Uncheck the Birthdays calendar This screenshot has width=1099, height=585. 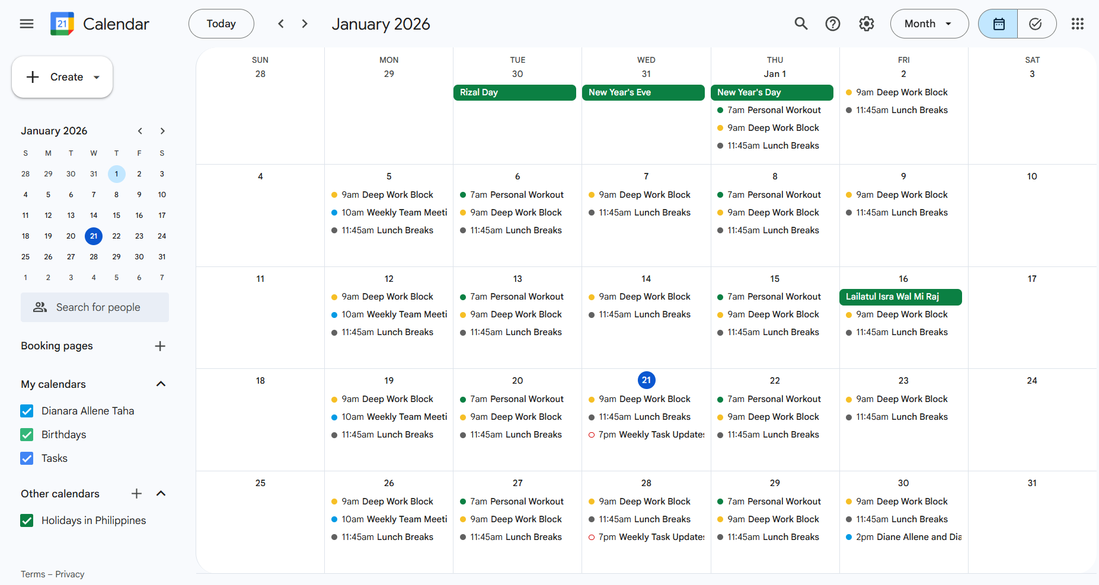pos(27,435)
